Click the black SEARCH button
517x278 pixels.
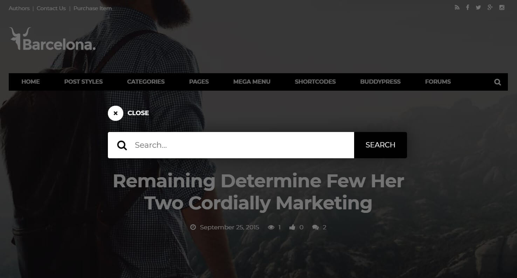[380, 145]
